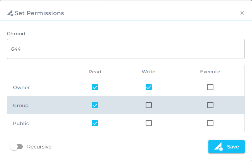Uncheck Group Read permission
Image resolution: width=252 pixels, height=161 pixels.
pyautogui.click(x=95, y=105)
